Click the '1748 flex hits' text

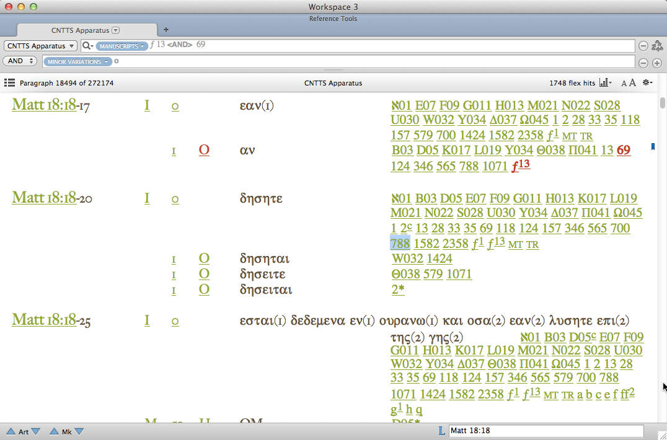click(x=572, y=83)
